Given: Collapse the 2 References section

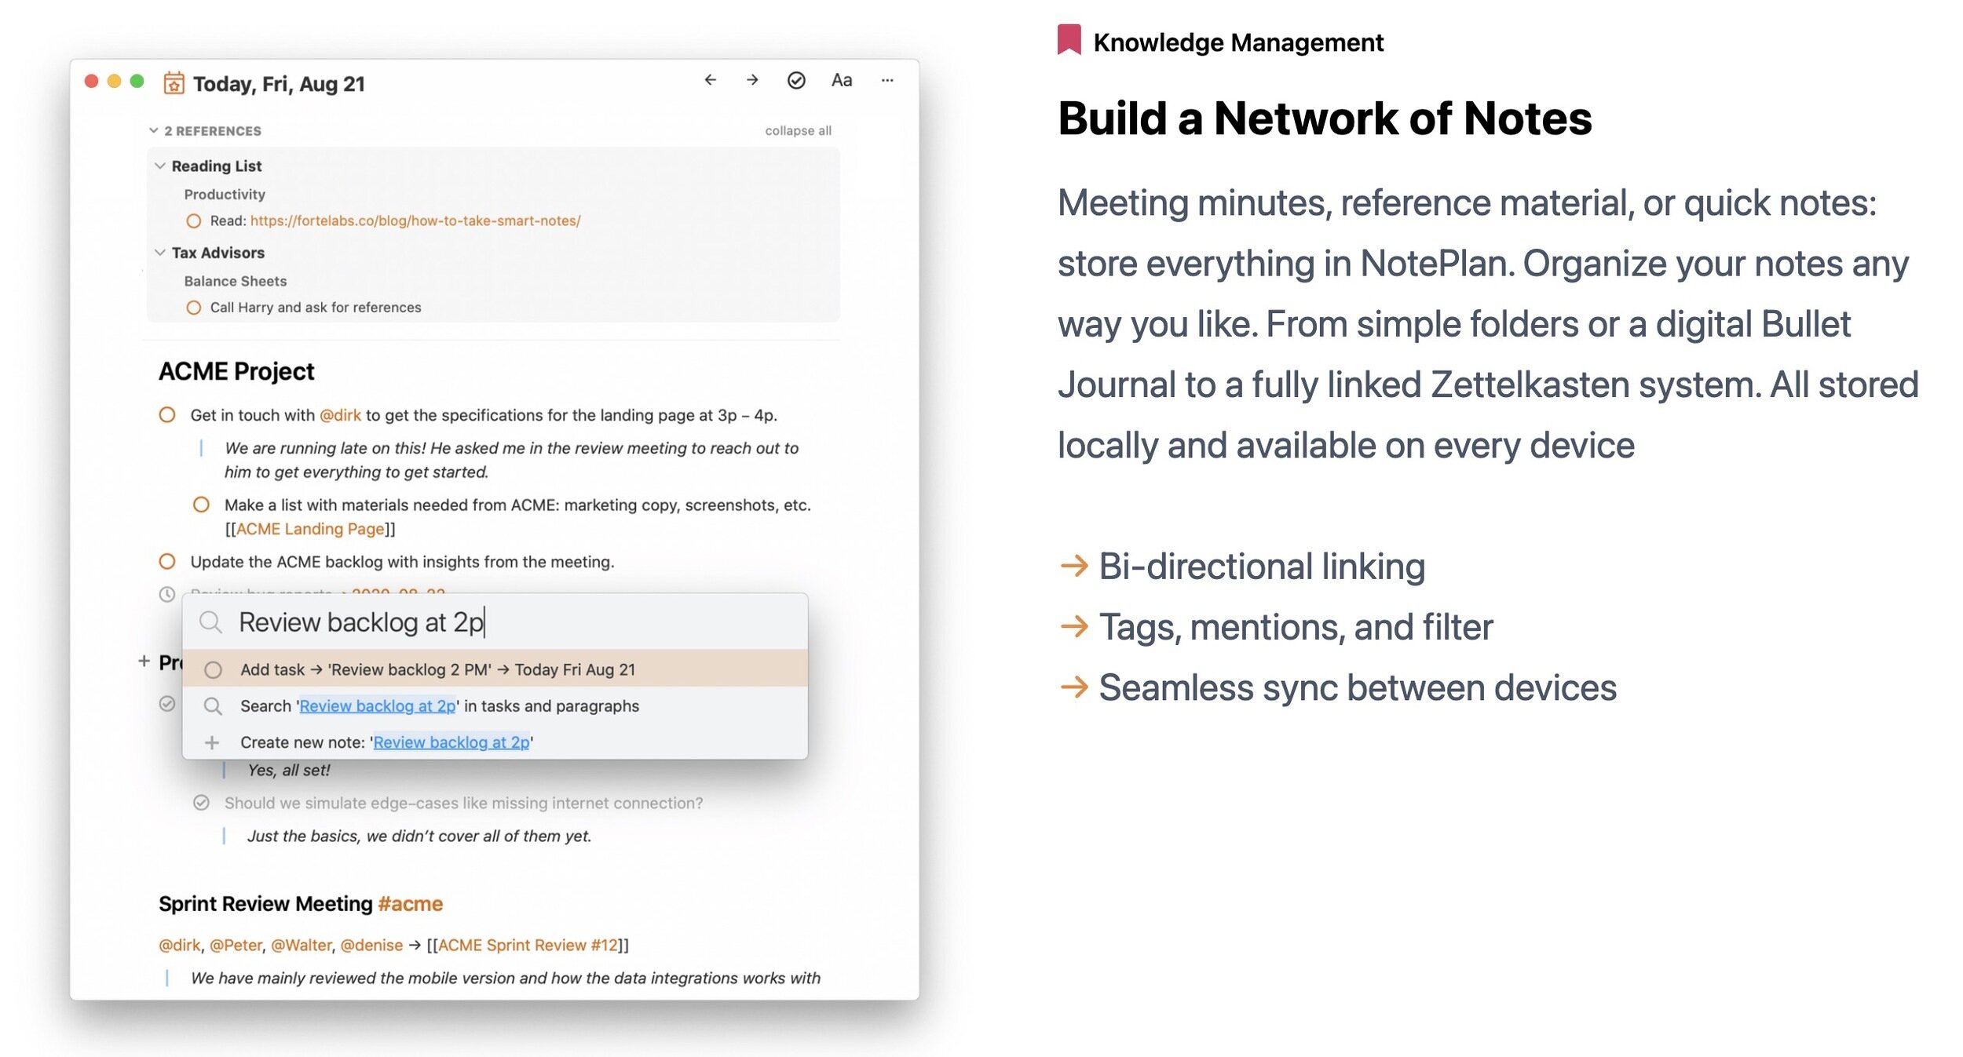Looking at the screenshot, I should click(154, 130).
